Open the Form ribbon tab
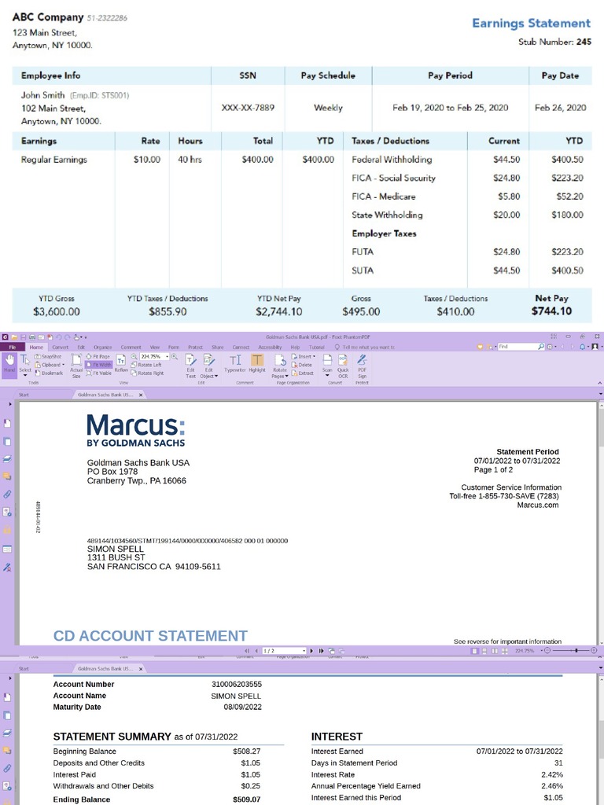This screenshot has width=604, height=805. pyautogui.click(x=174, y=347)
